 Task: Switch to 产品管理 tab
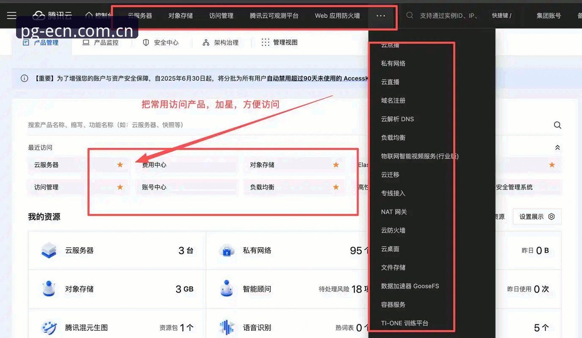(41, 42)
